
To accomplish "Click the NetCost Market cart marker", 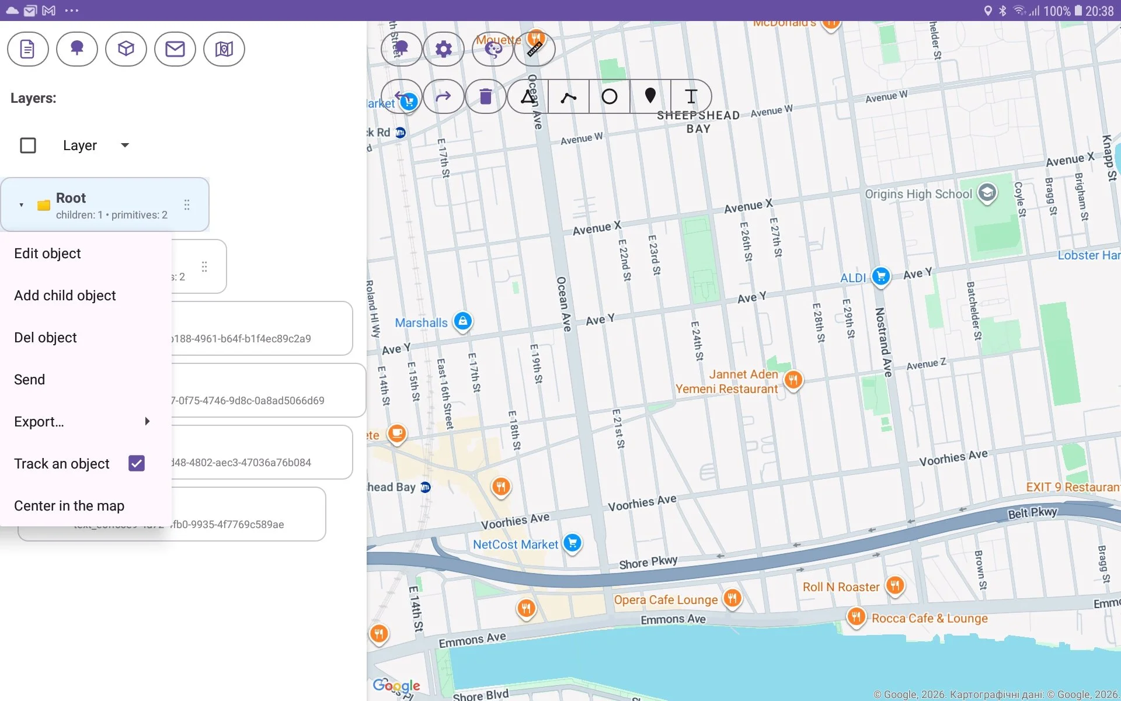I will (x=572, y=543).
